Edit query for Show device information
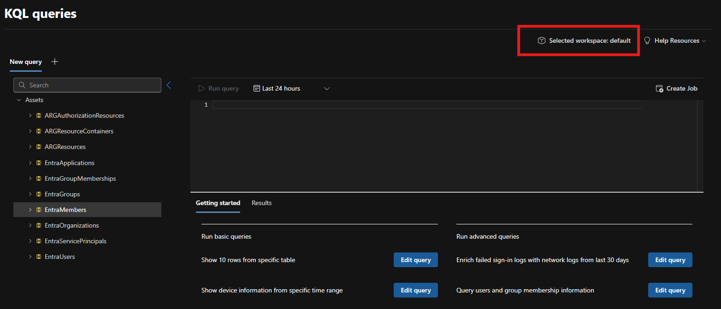The width and height of the screenshot is (721, 309). tap(416, 290)
